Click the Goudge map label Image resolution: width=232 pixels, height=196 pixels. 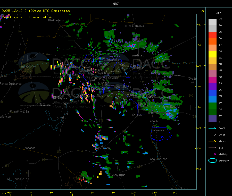113,78
